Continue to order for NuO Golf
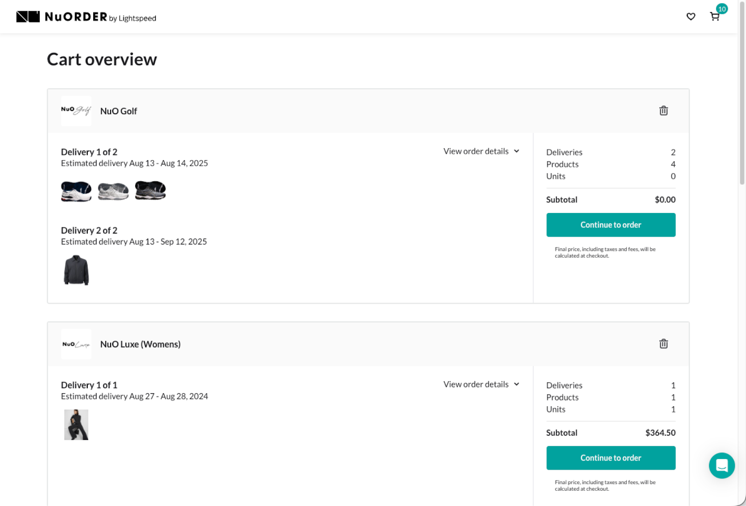746x506 pixels. (x=611, y=225)
